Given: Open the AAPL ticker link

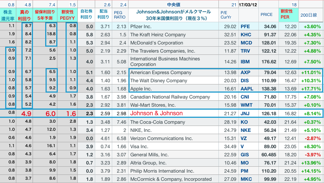Looking at the screenshot, I should pyautogui.click(x=247, y=89).
